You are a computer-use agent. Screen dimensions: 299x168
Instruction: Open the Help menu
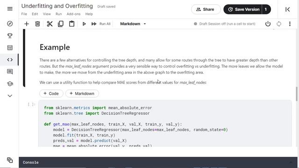[89, 14]
